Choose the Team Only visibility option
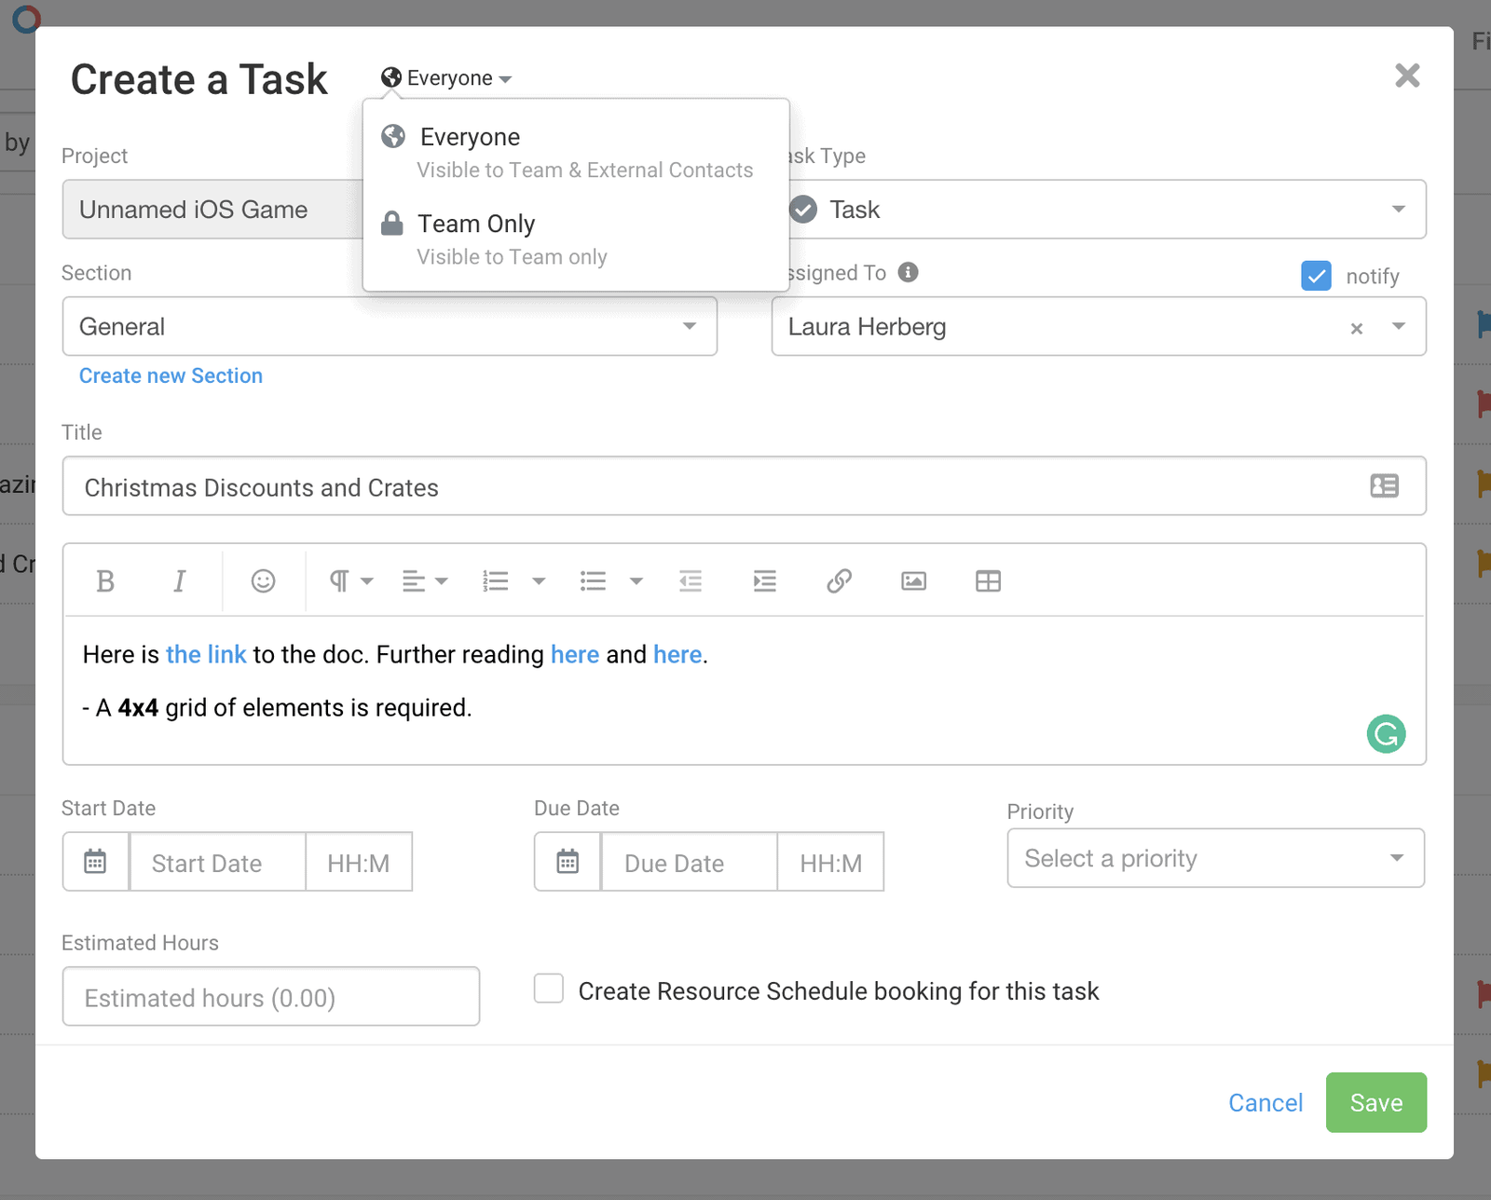Screen dimensions: 1491x1200 point(476,225)
